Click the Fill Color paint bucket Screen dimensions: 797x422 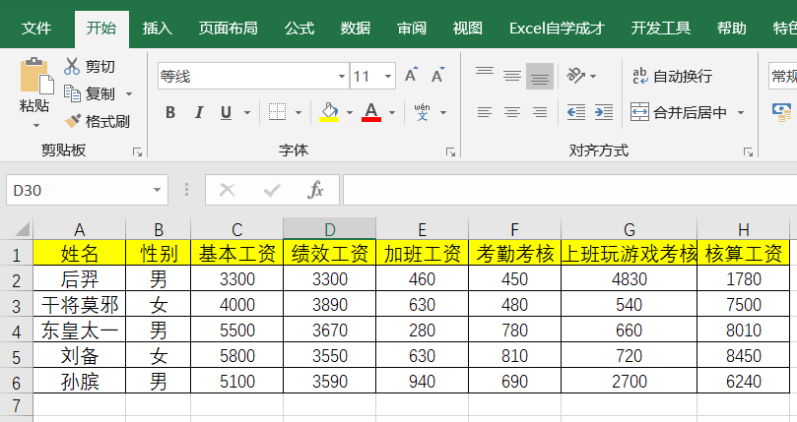(329, 112)
